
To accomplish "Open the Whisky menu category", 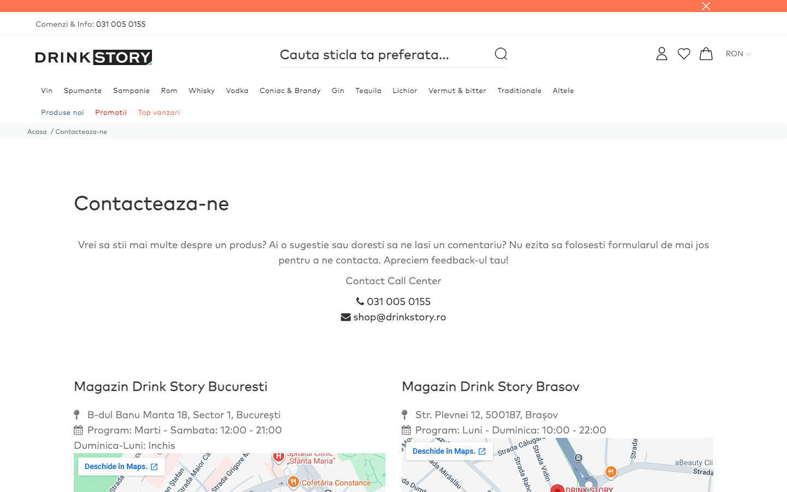I will (202, 91).
